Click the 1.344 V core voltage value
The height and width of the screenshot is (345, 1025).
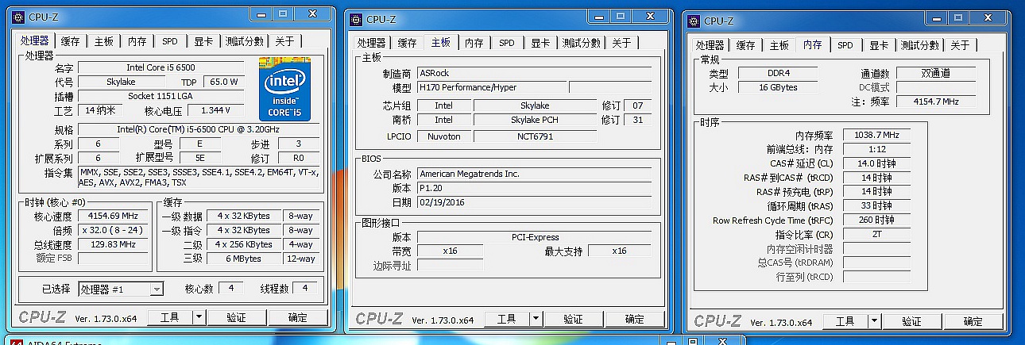[215, 110]
